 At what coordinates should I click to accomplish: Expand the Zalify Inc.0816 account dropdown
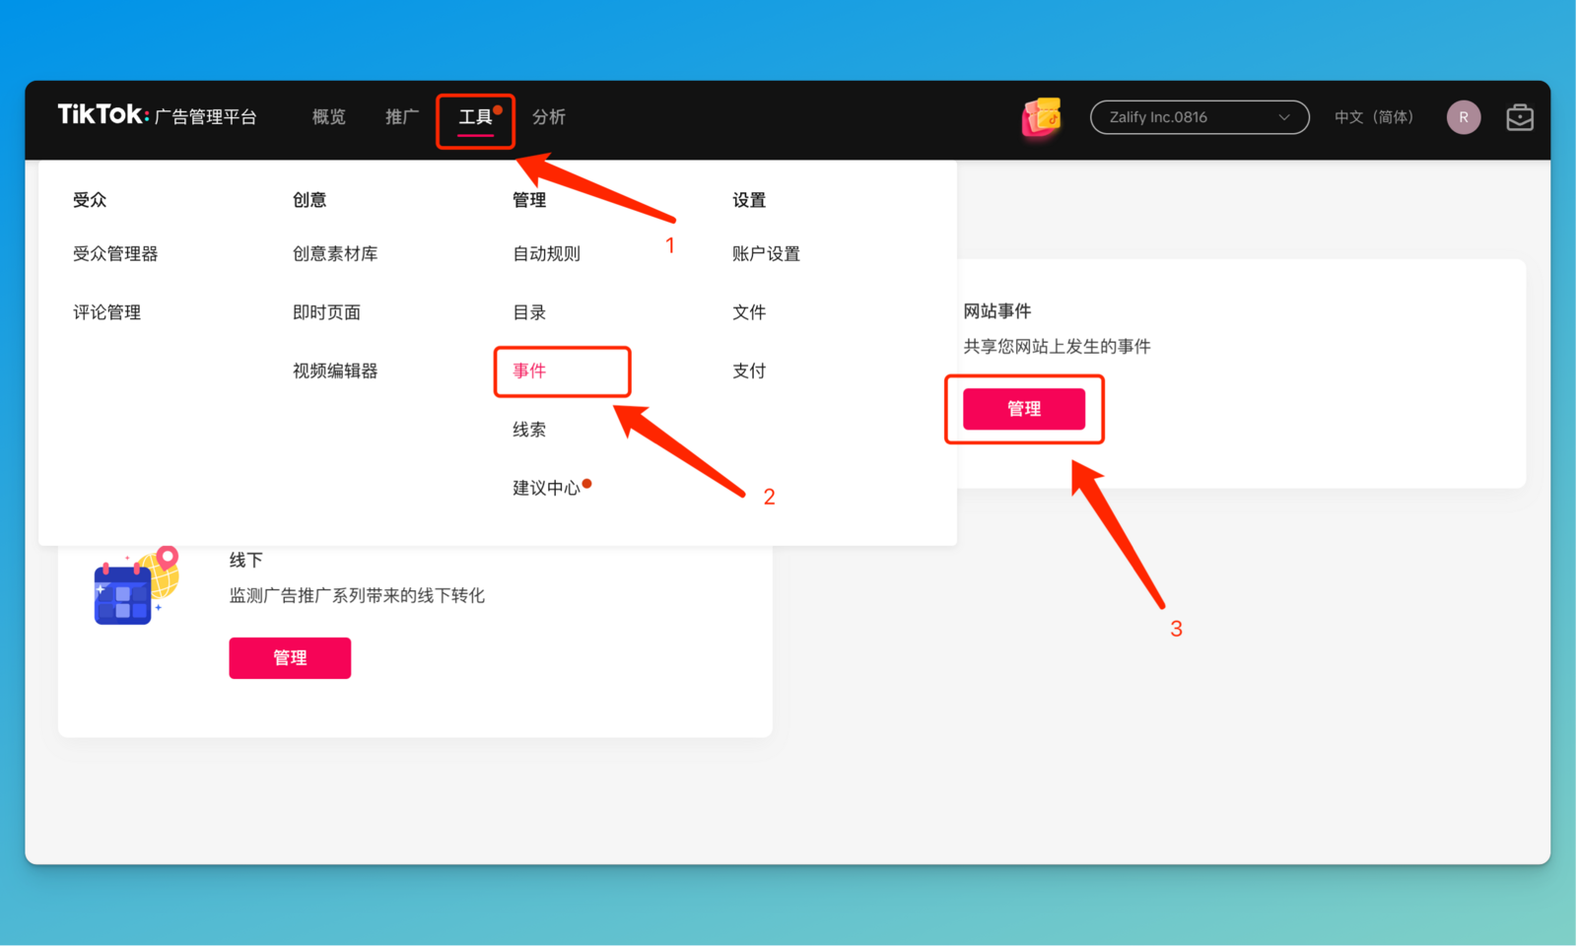(x=1199, y=117)
